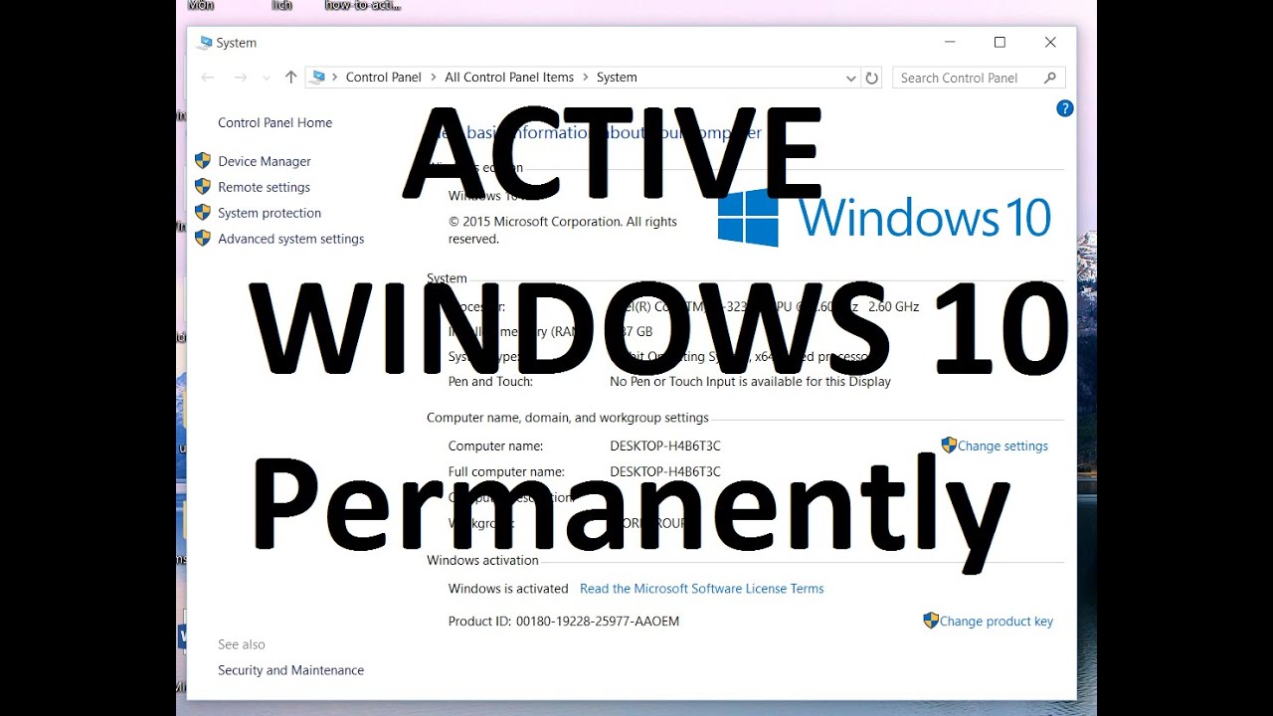This screenshot has width=1273, height=716.
Task: Expand the address bar history dropdown
Action: point(851,78)
